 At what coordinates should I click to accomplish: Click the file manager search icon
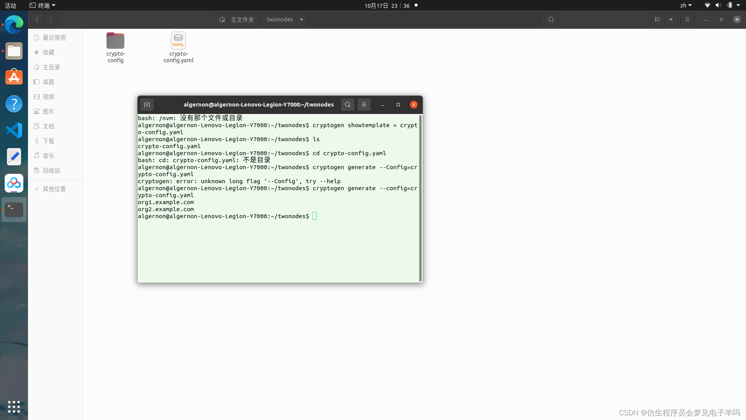tap(551, 19)
